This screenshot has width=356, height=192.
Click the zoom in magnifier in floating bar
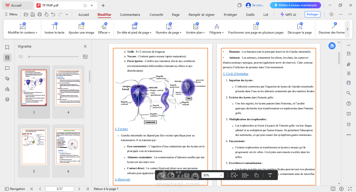pos(195,175)
